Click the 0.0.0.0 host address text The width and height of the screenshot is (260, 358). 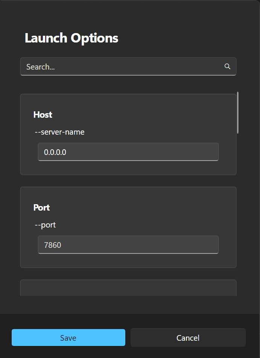click(x=55, y=152)
